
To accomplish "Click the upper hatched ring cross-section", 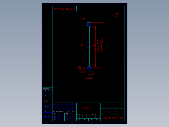I will point(89,24).
